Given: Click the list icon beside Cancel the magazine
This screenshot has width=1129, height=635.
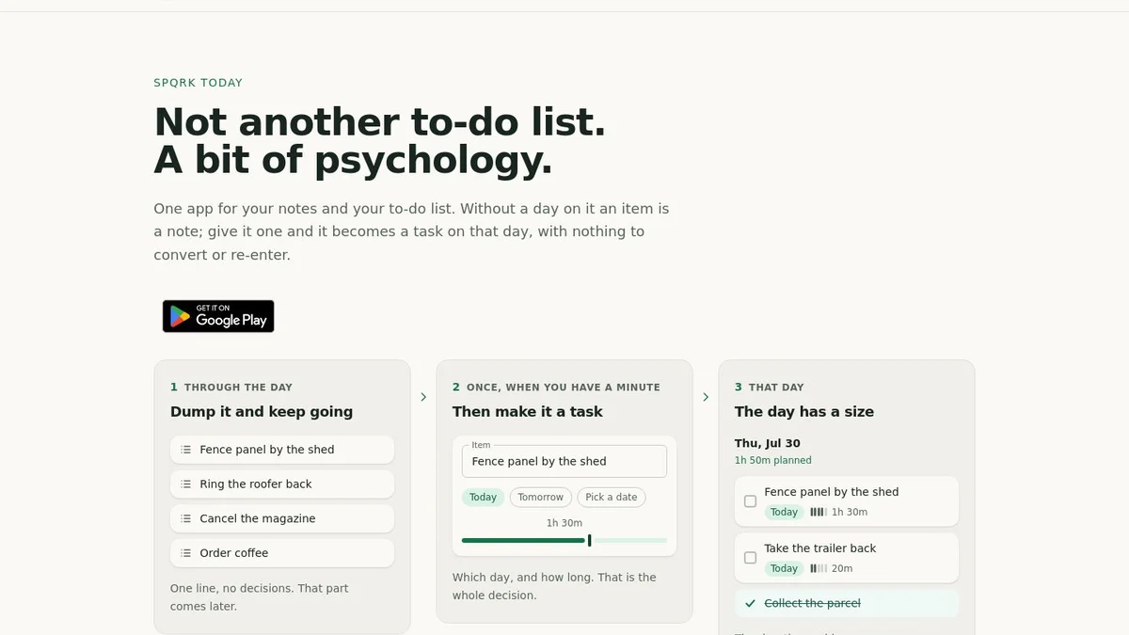Looking at the screenshot, I should [x=186, y=518].
